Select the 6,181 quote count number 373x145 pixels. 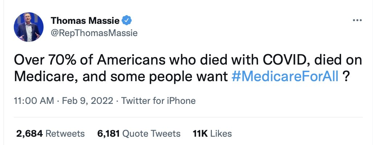(108, 134)
